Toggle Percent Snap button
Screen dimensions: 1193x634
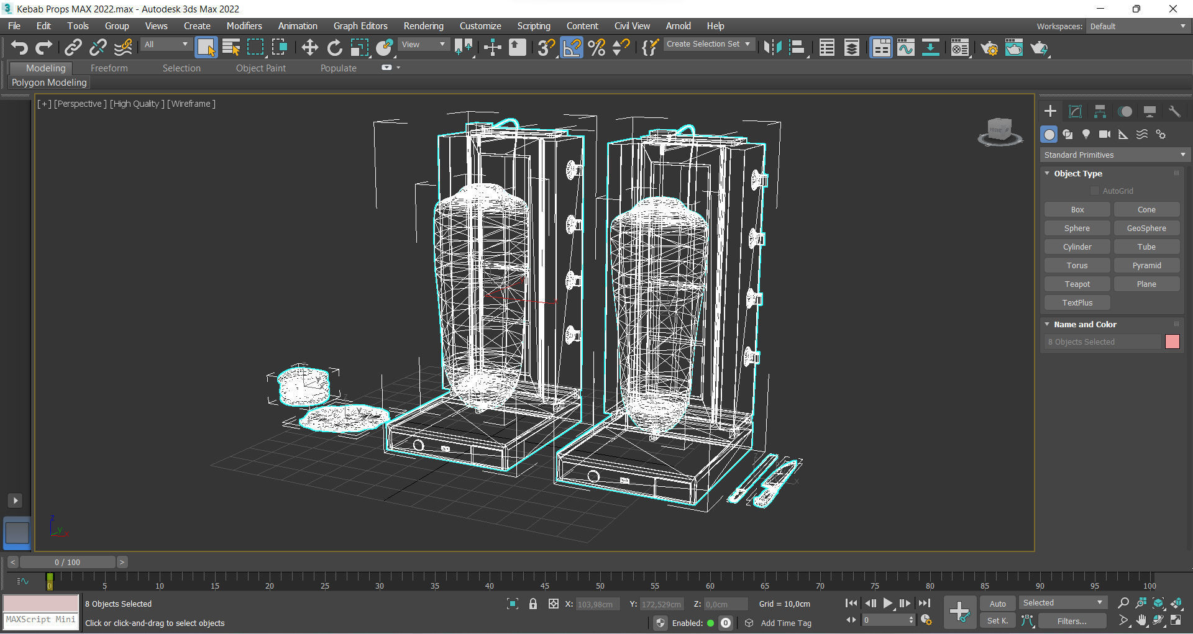tap(596, 47)
